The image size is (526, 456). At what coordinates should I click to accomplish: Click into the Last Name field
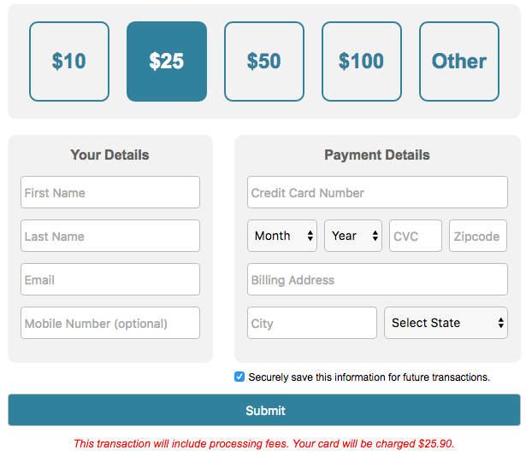pos(110,236)
